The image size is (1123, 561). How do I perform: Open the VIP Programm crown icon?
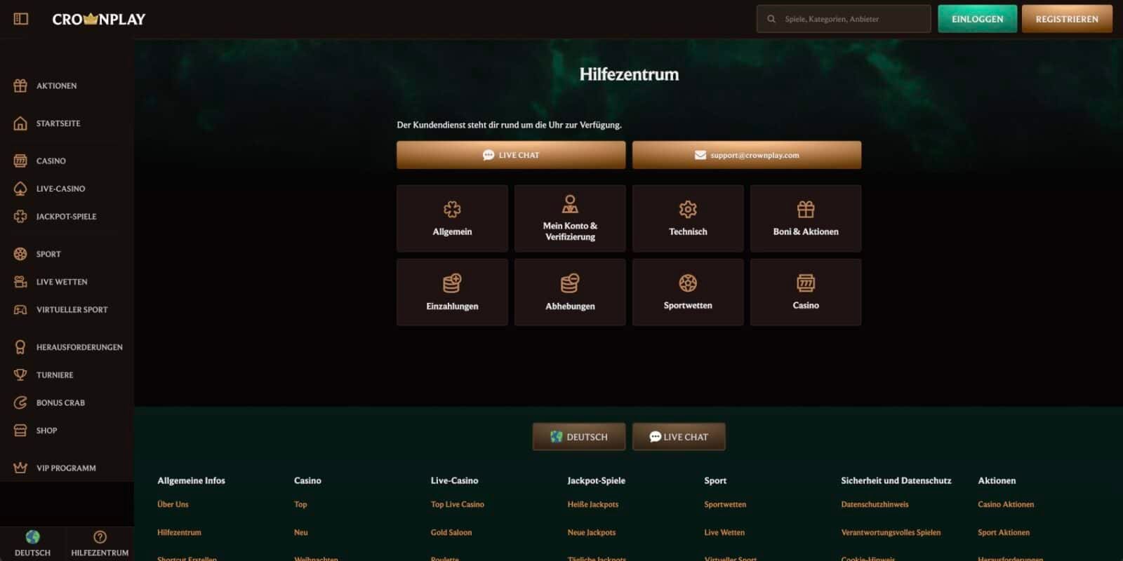point(20,468)
